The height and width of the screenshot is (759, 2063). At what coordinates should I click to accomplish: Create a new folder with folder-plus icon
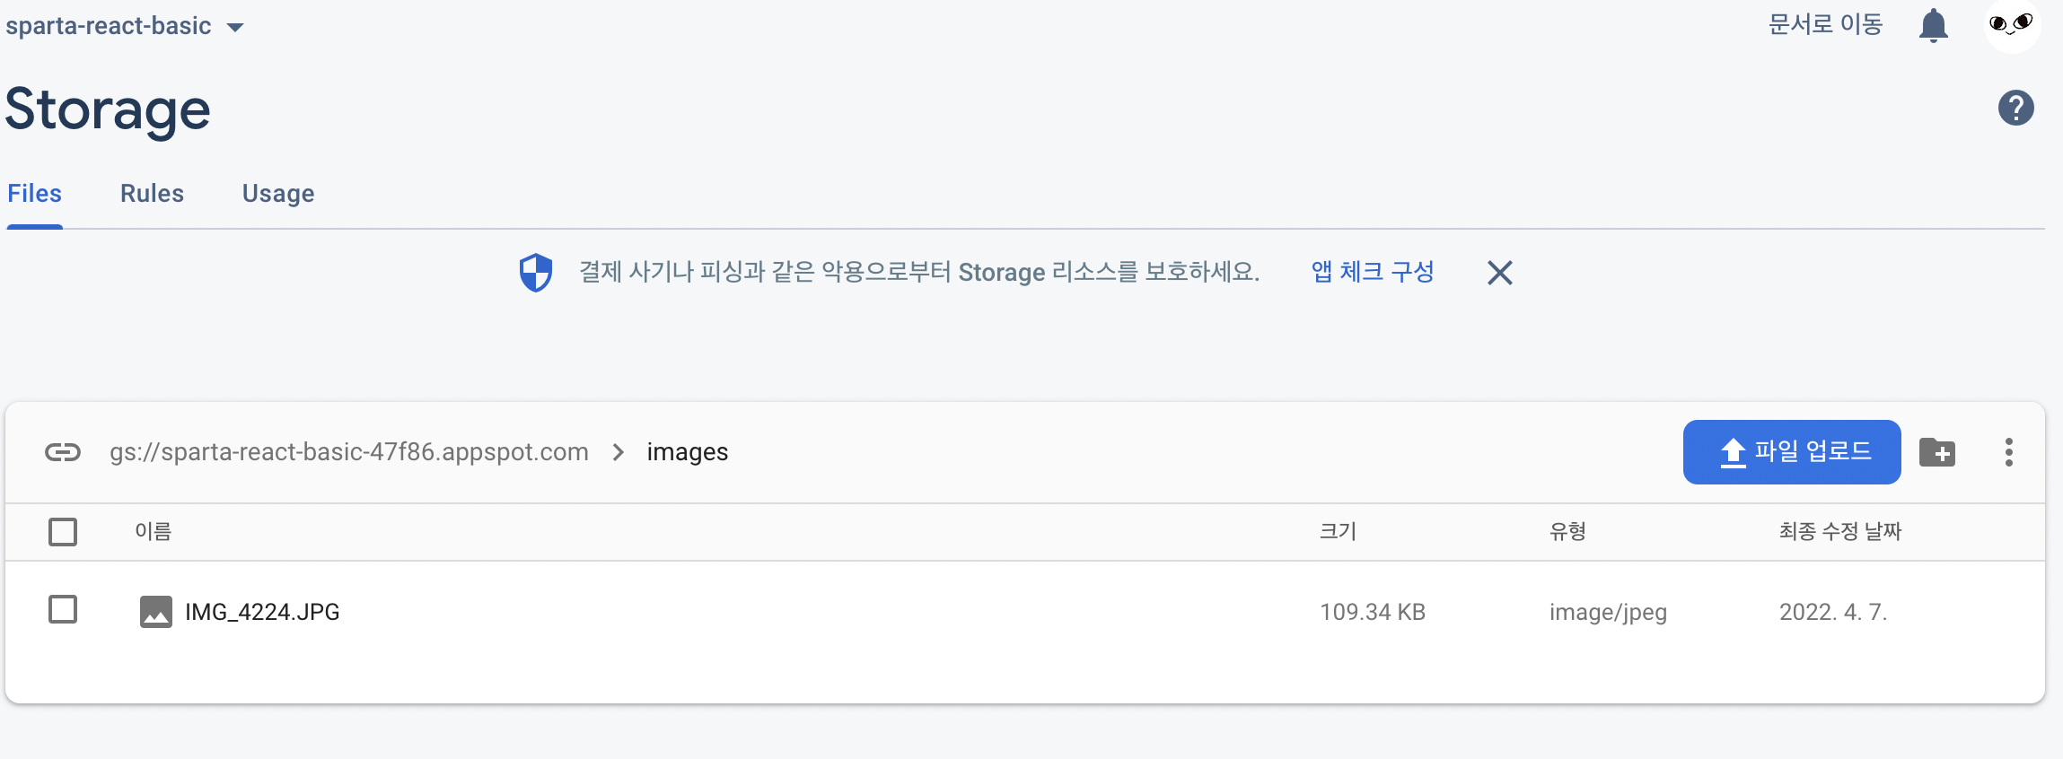(x=1937, y=452)
